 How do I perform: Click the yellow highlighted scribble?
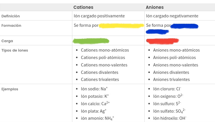pos(121,26)
